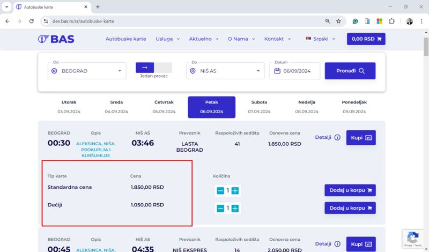Click Kupi for 00:30 departure
Image resolution: width=429 pixels, height=252 pixels.
pos(361,138)
